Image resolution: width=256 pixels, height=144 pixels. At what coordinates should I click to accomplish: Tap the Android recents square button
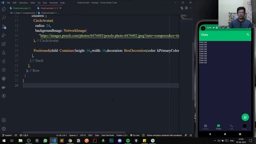[240, 134]
